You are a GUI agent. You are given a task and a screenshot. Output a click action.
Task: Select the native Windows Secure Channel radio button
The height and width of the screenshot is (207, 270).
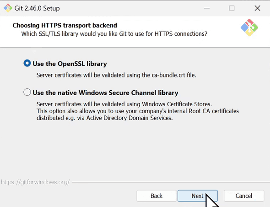(27, 92)
